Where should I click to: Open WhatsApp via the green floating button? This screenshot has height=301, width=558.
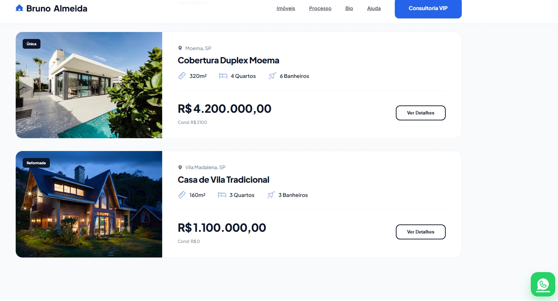(543, 284)
